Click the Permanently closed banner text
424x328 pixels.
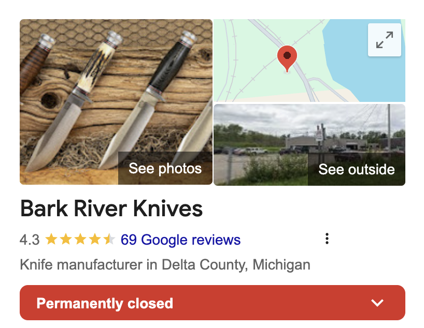click(x=105, y=303)
